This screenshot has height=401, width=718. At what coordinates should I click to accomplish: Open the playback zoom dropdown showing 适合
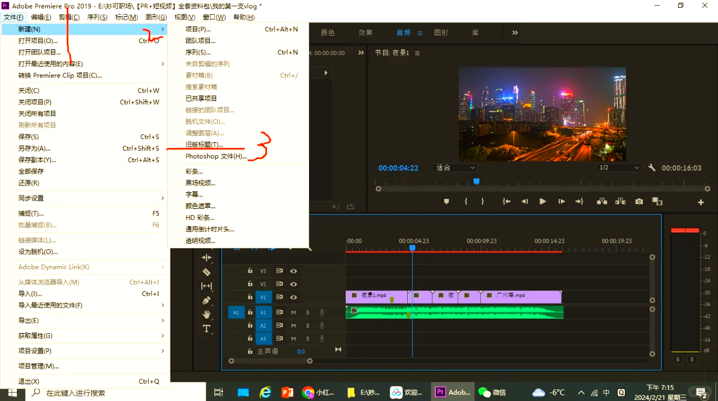(454, 167)
